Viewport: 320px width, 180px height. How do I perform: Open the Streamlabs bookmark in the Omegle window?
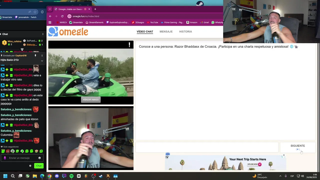[x=76, y=22]
